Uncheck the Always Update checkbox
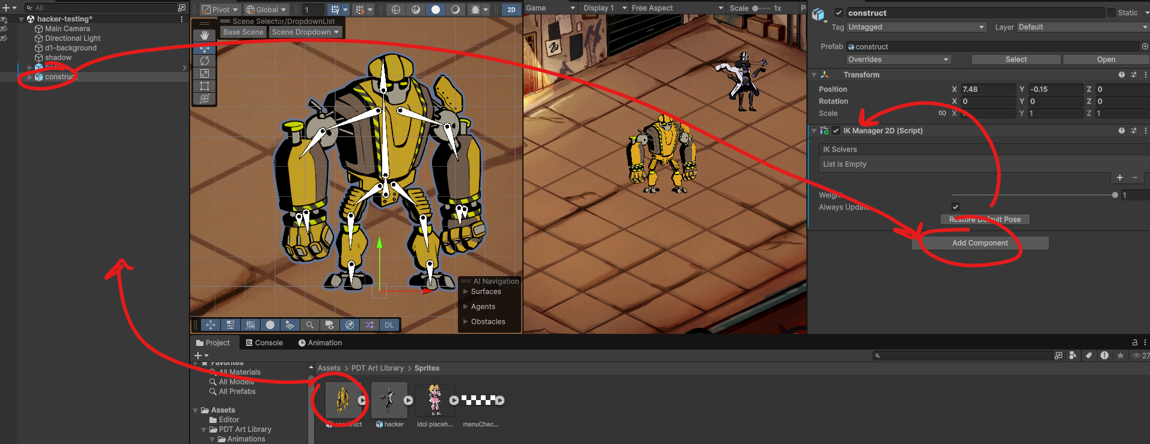The image size is (1150, 444). [955, 207]
